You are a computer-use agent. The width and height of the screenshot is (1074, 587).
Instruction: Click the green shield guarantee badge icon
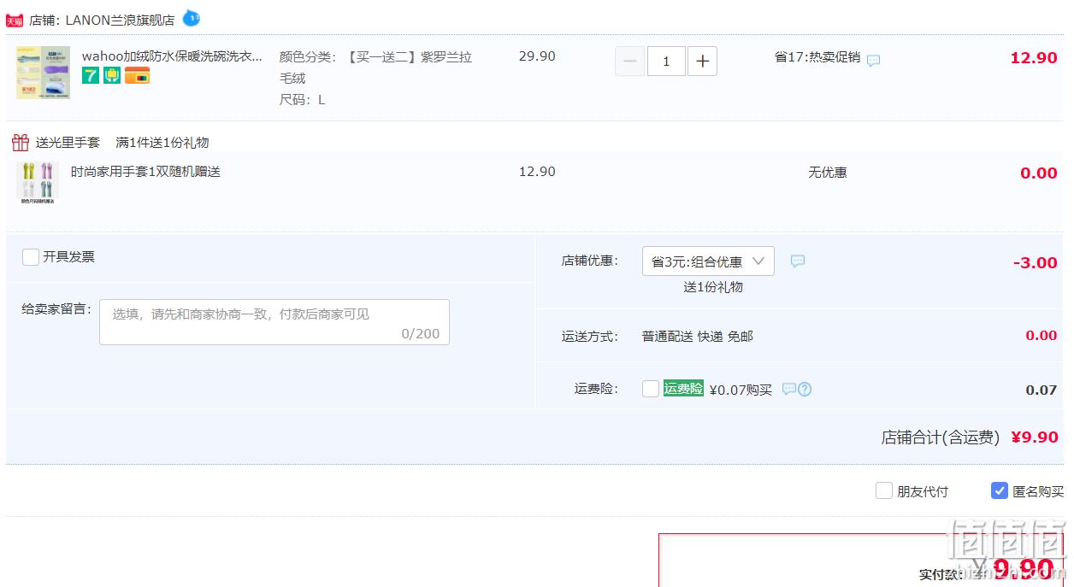(112, 75)
